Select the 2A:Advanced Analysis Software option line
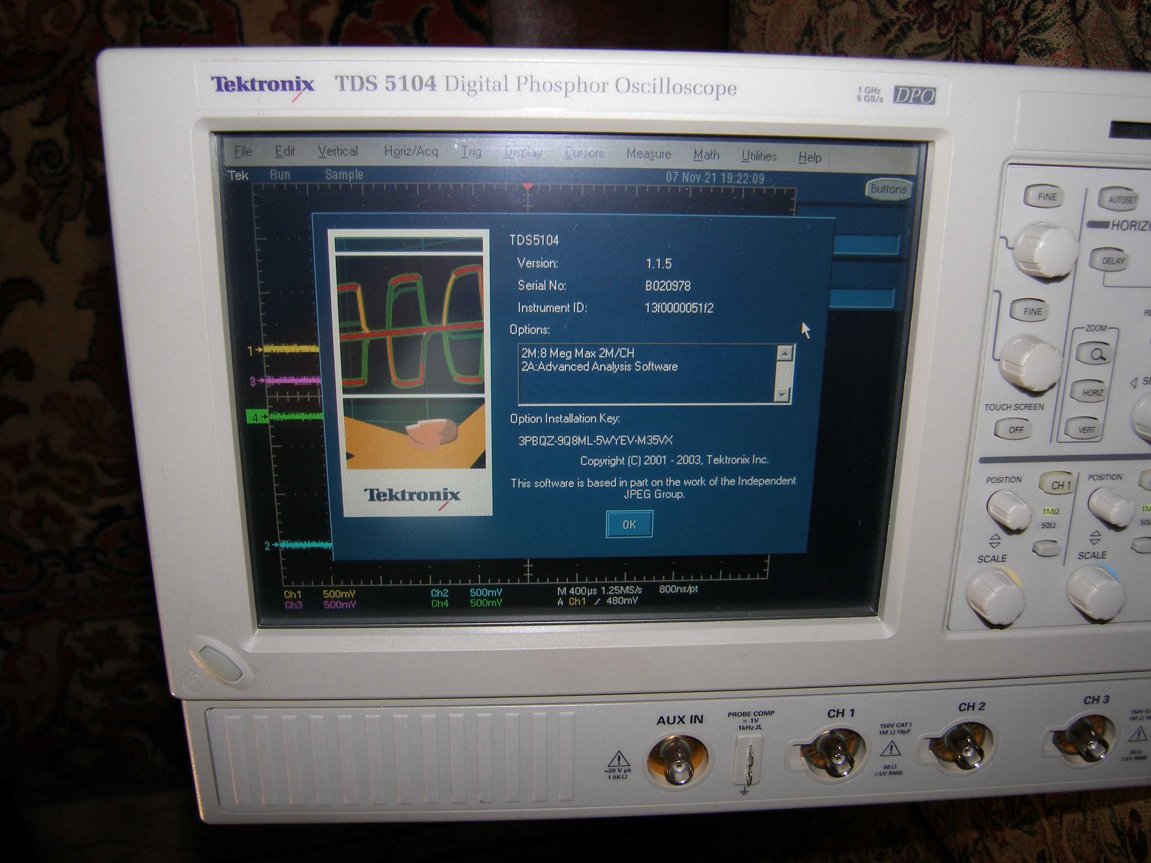 [x=599, y=367]
